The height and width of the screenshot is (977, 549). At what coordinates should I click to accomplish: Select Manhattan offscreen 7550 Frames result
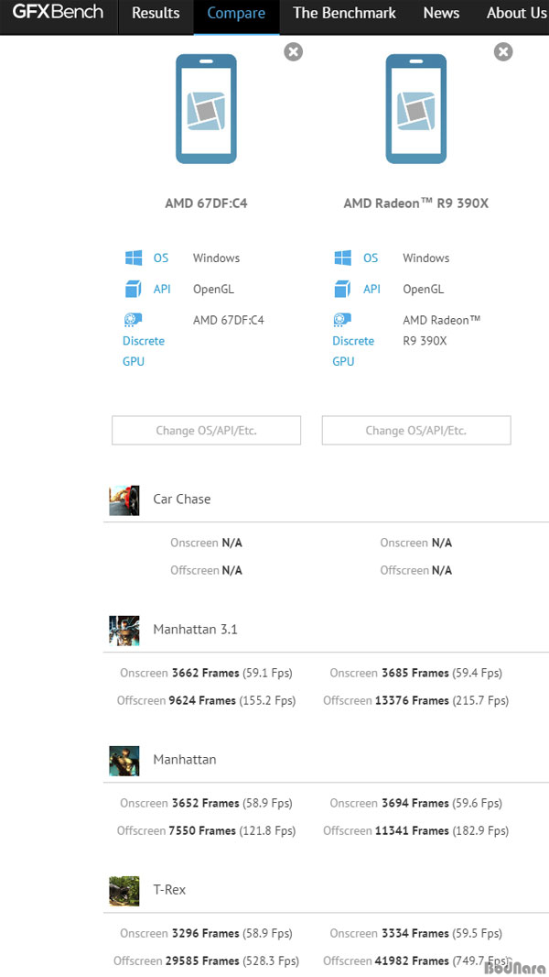(207, 830)
